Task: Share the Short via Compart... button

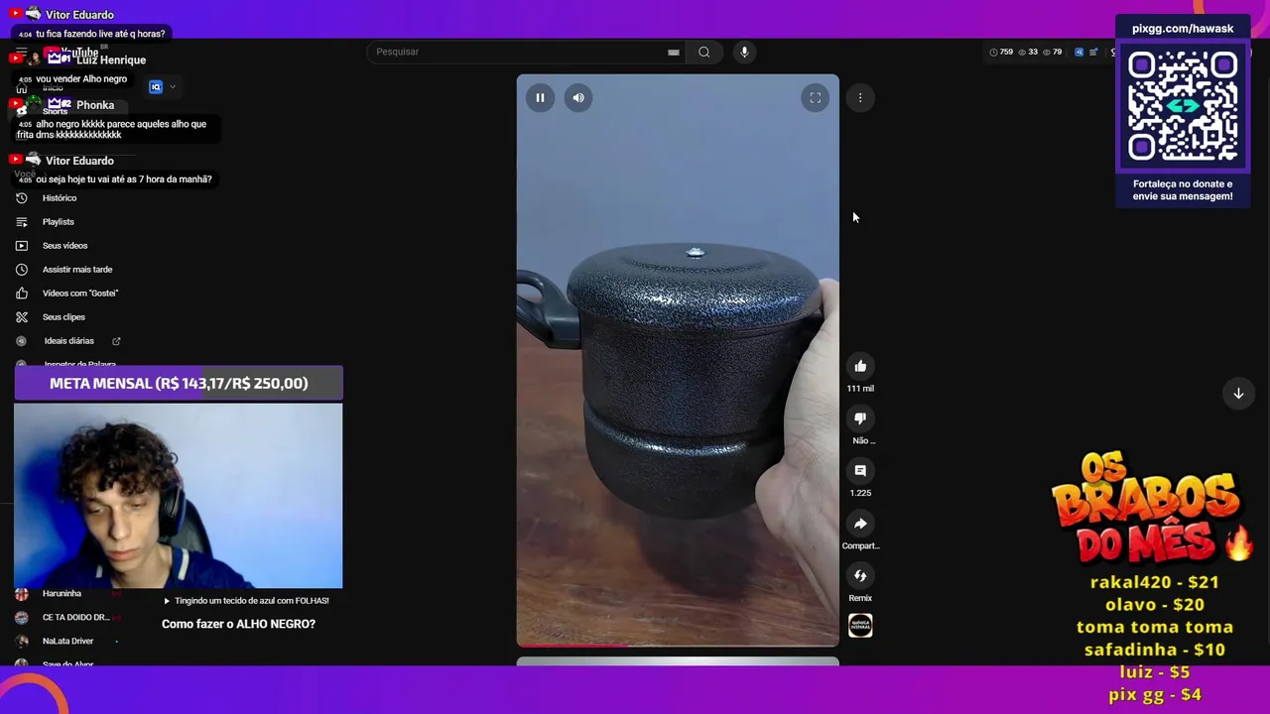Action: [x=860, y=524]
